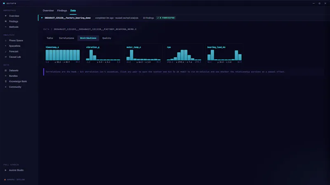This screenshot has width=330, height=185.
Task: Click the status dot beside the run name
Action: pyautogui.click(x=42, y=18)
